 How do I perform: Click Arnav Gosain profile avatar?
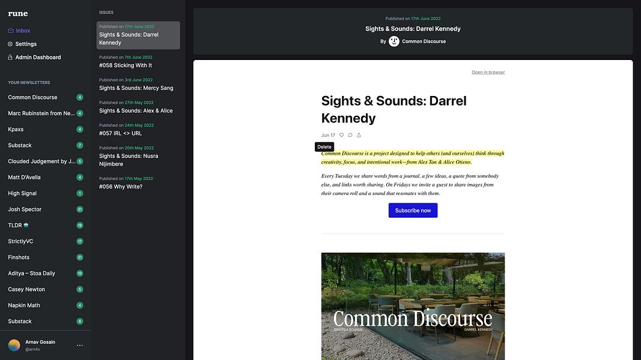[x=14, y=346]
